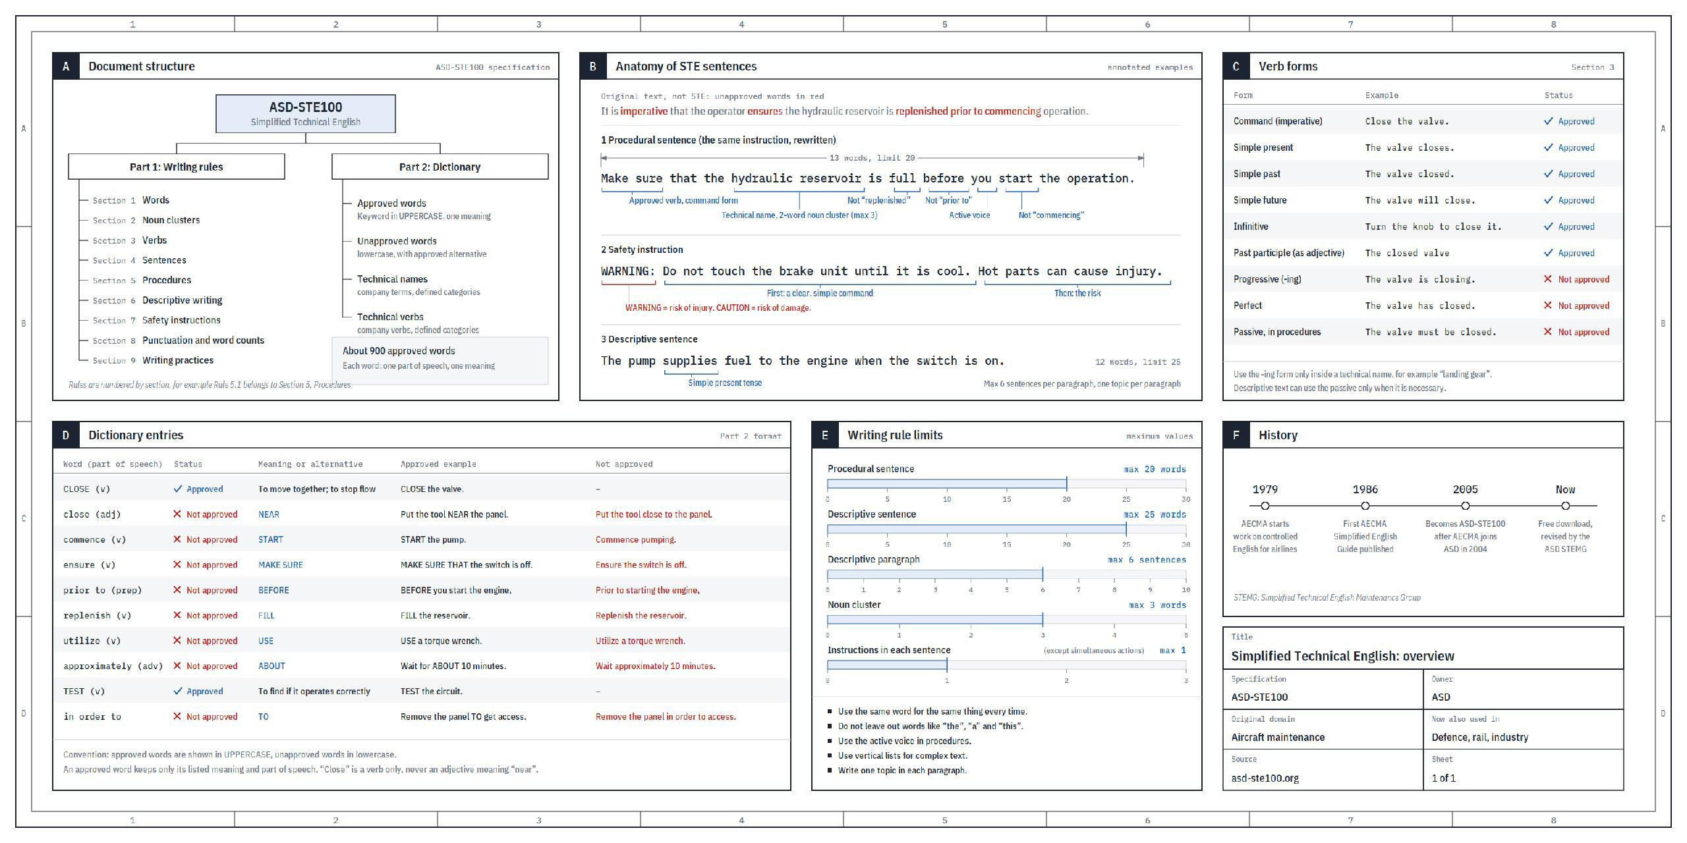Click the Descriptive paragraph limit bar
The height and width of the screenshot is (843, 1687).
pyautogui.click(x=1007, y=574)
